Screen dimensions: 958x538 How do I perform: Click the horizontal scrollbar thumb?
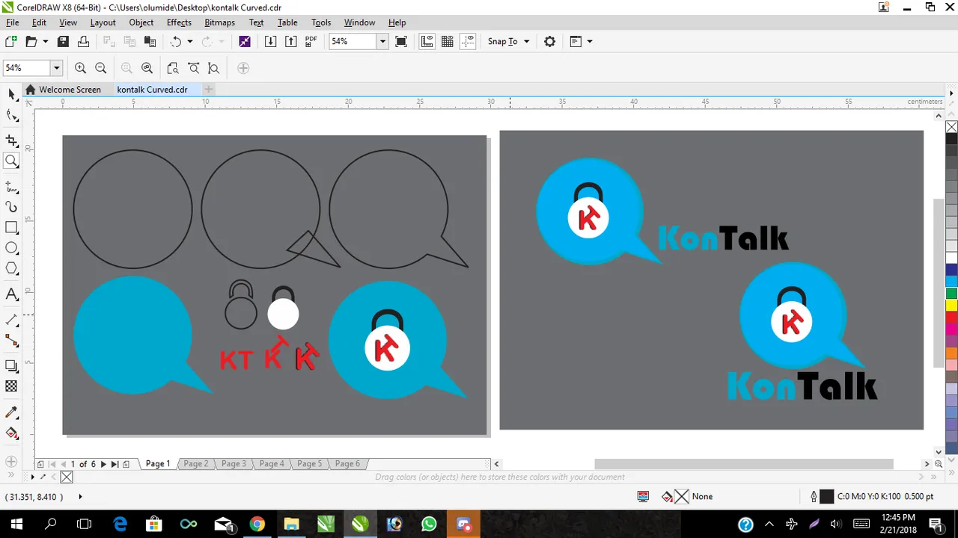point(744,464)
